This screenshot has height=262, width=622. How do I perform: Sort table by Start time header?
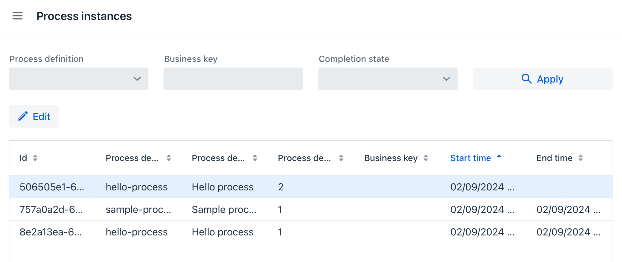click(470, 158)
